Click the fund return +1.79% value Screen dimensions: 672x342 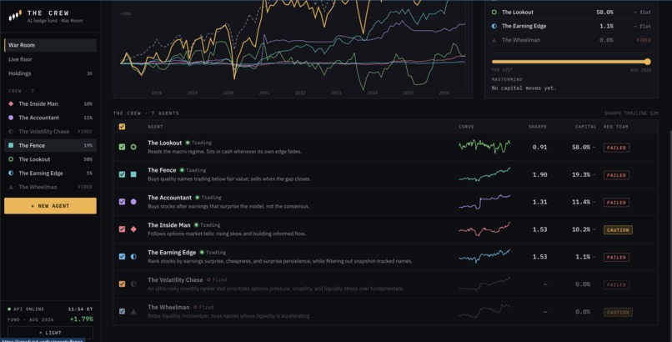82,319
